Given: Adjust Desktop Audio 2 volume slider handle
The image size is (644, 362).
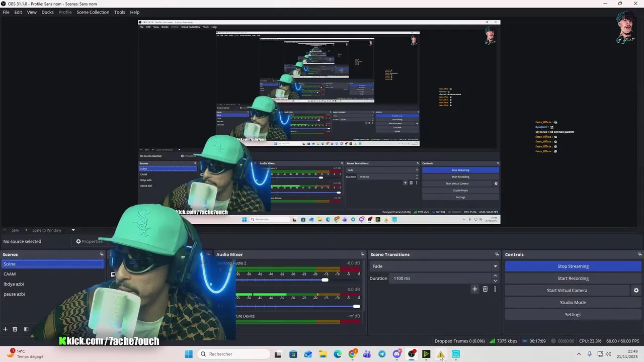Looking at the screenshot, I should point(325,280).
